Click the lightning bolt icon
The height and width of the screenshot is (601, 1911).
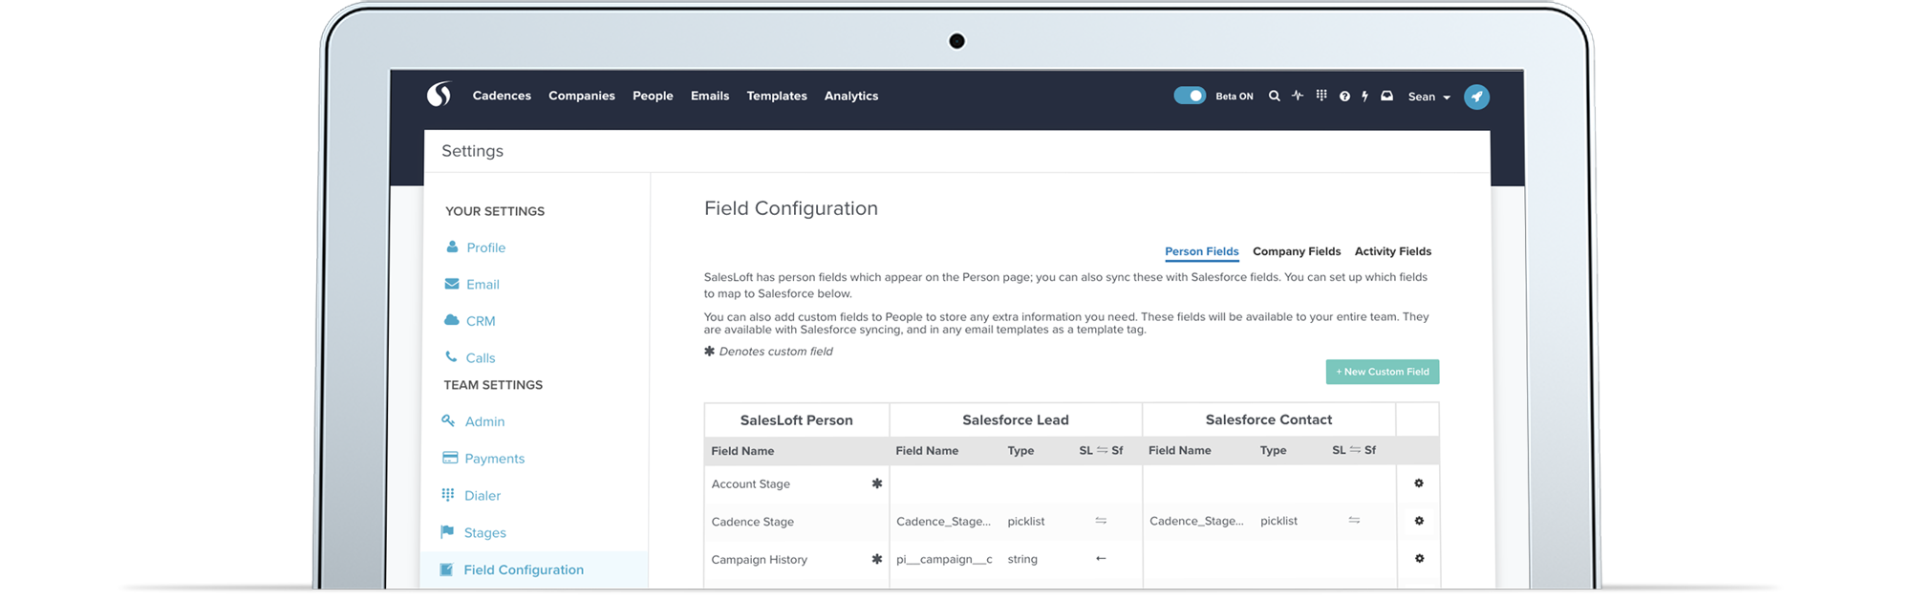1364,97
